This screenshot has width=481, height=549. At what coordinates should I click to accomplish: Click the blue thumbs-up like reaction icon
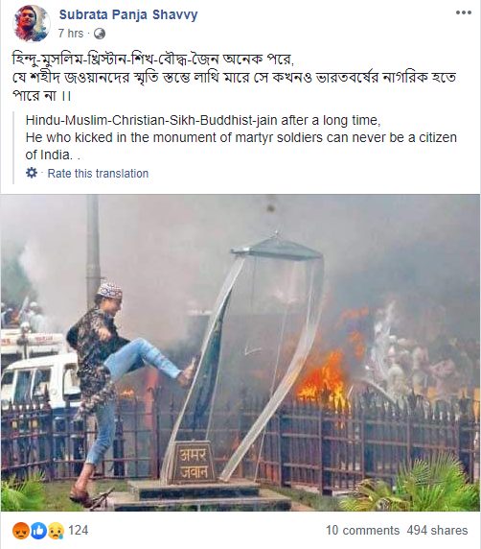tap(38, 531)
